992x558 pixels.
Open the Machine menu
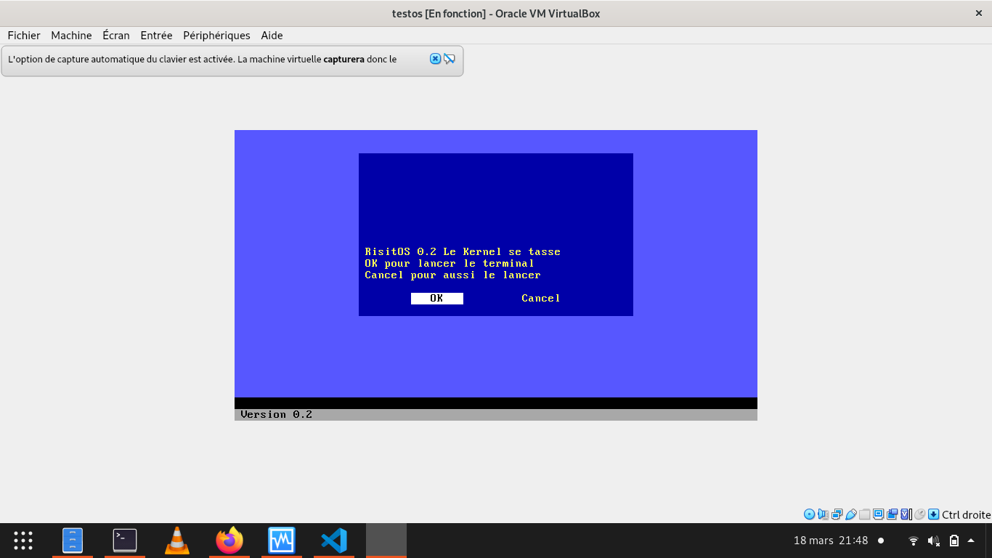point(70,35)
